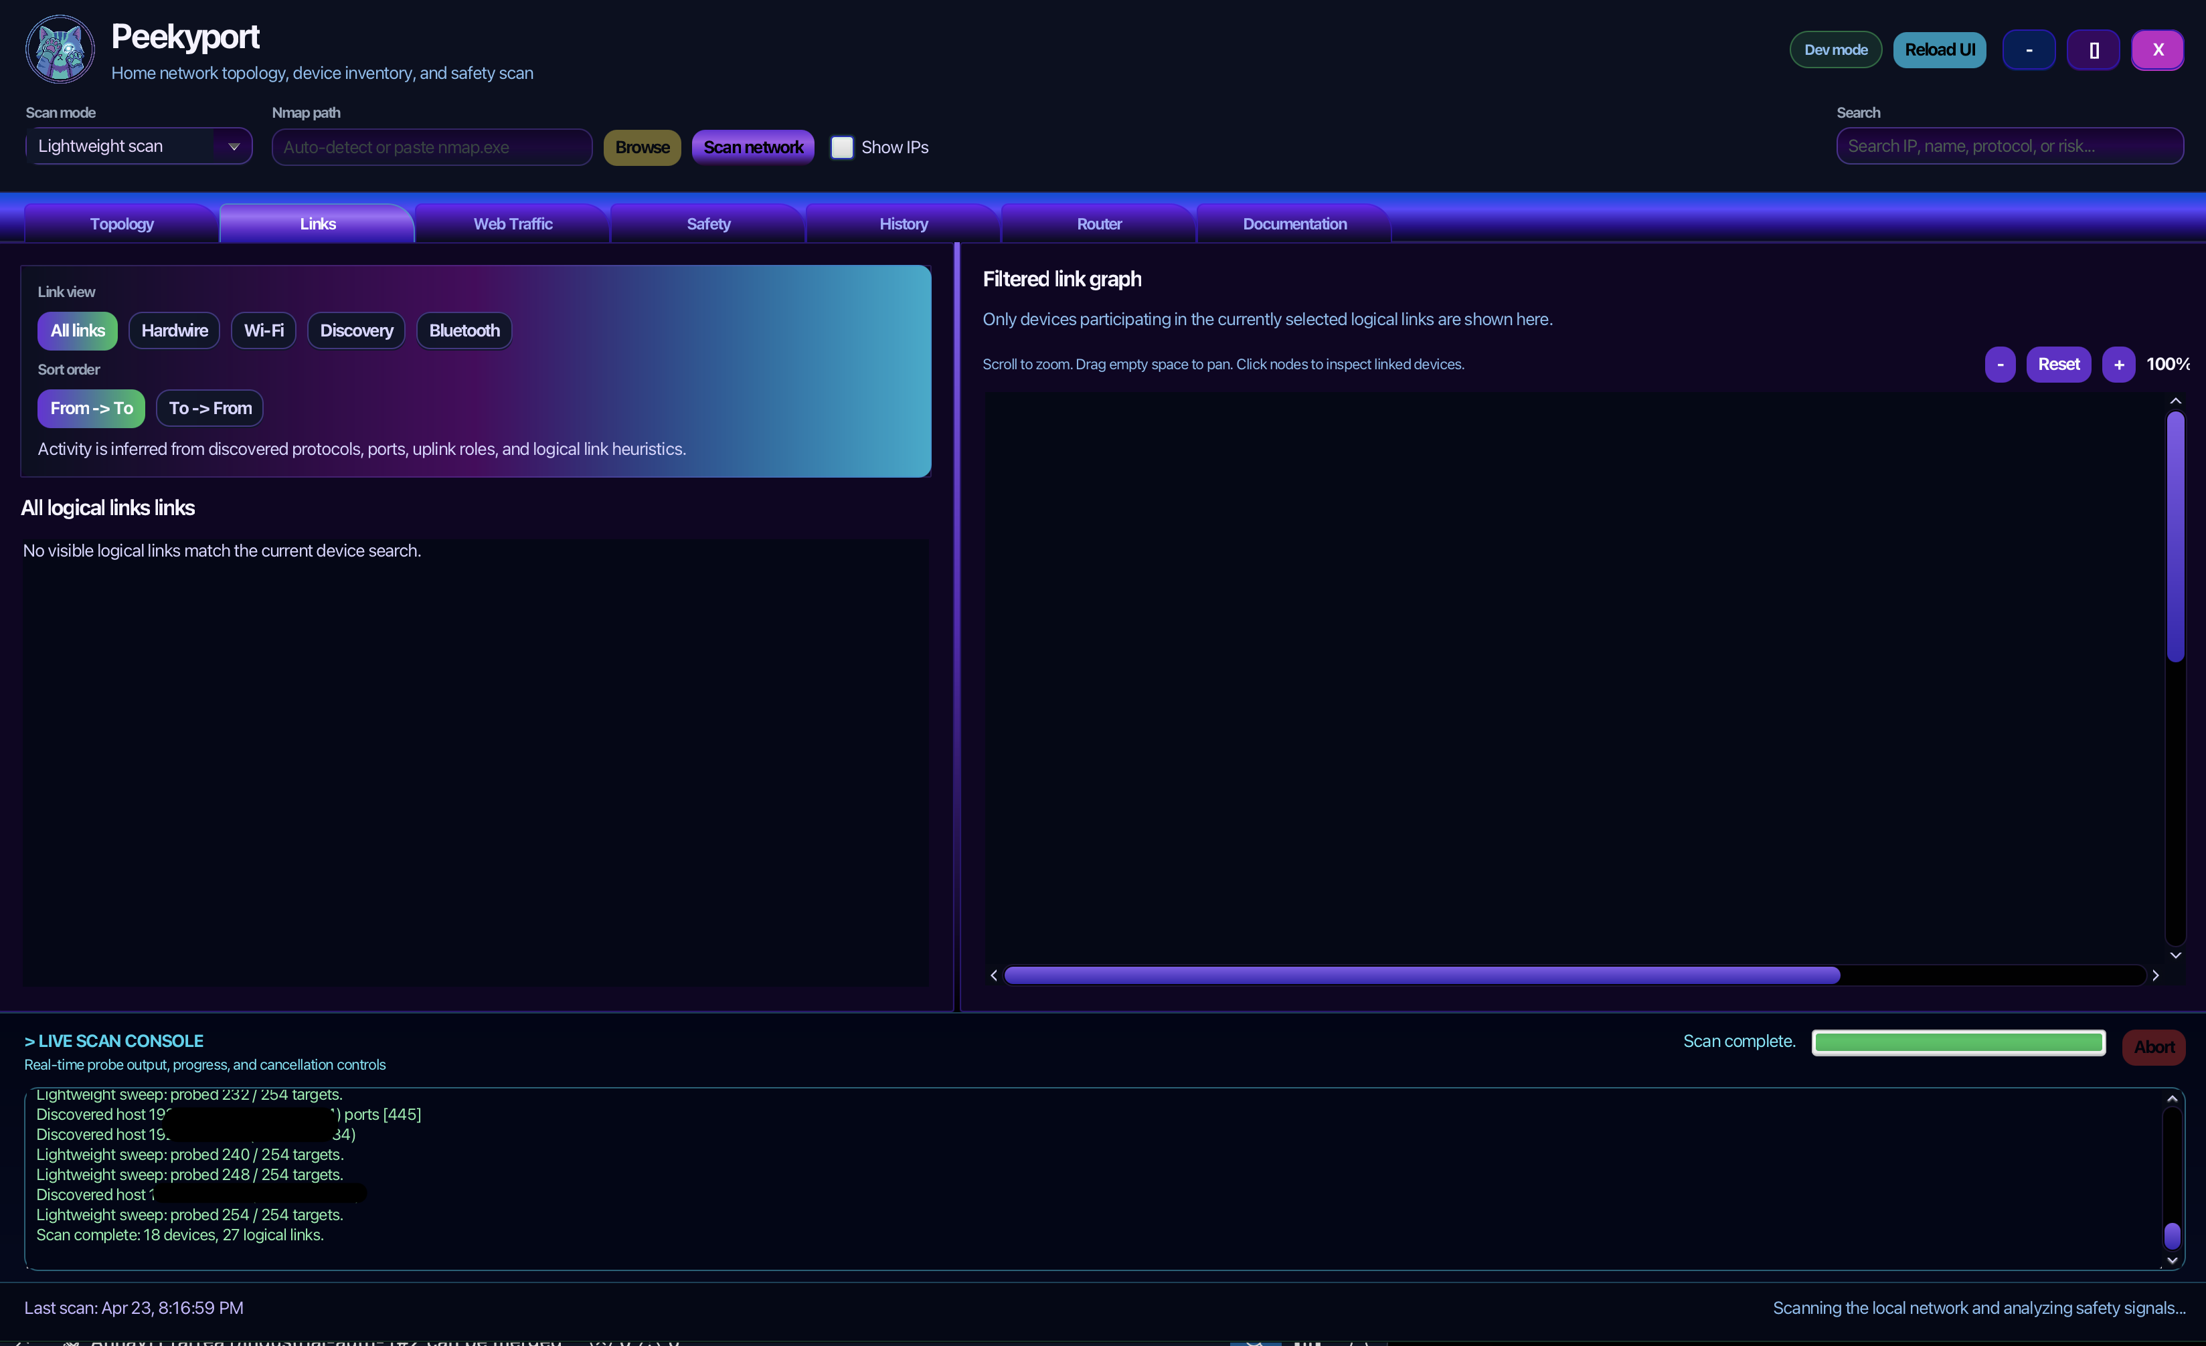The image size is (2206, 1346).
Task: Zoom out graph with minus button
Action: click(2000, 364)
